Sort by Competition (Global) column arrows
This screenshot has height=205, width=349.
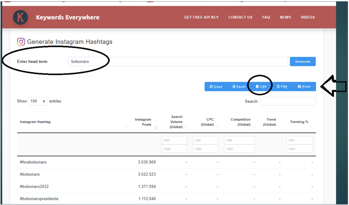254,128
